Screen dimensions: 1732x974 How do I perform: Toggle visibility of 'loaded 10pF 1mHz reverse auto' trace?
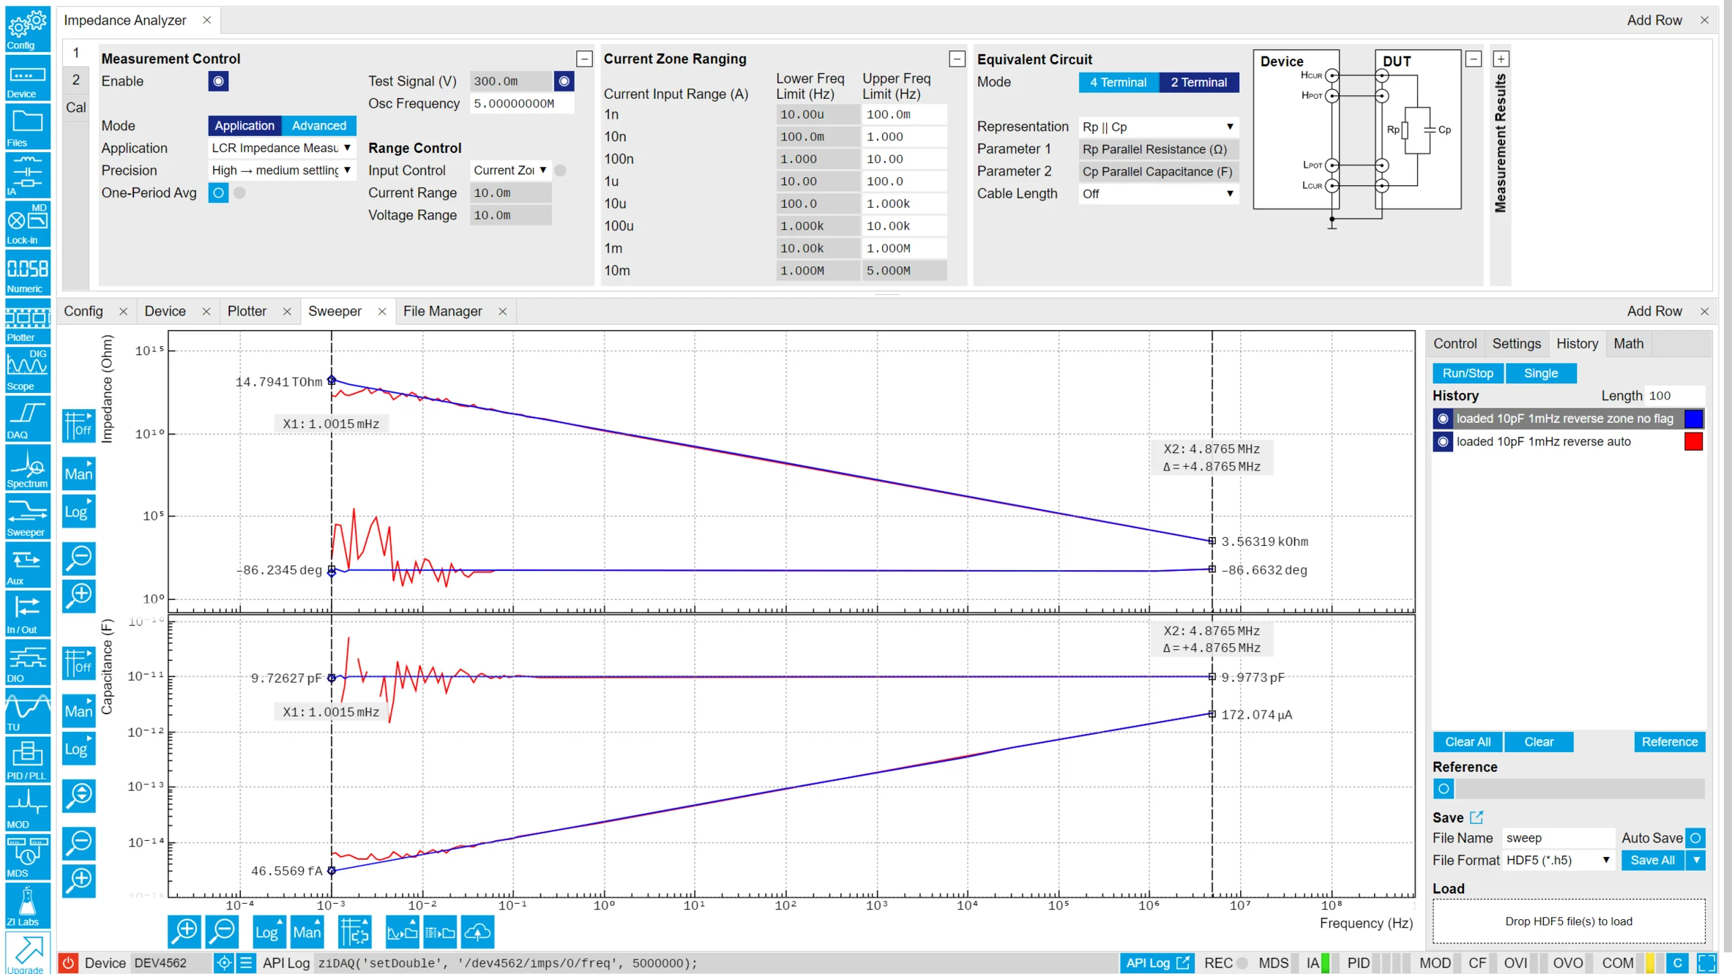click(1443, 442)
